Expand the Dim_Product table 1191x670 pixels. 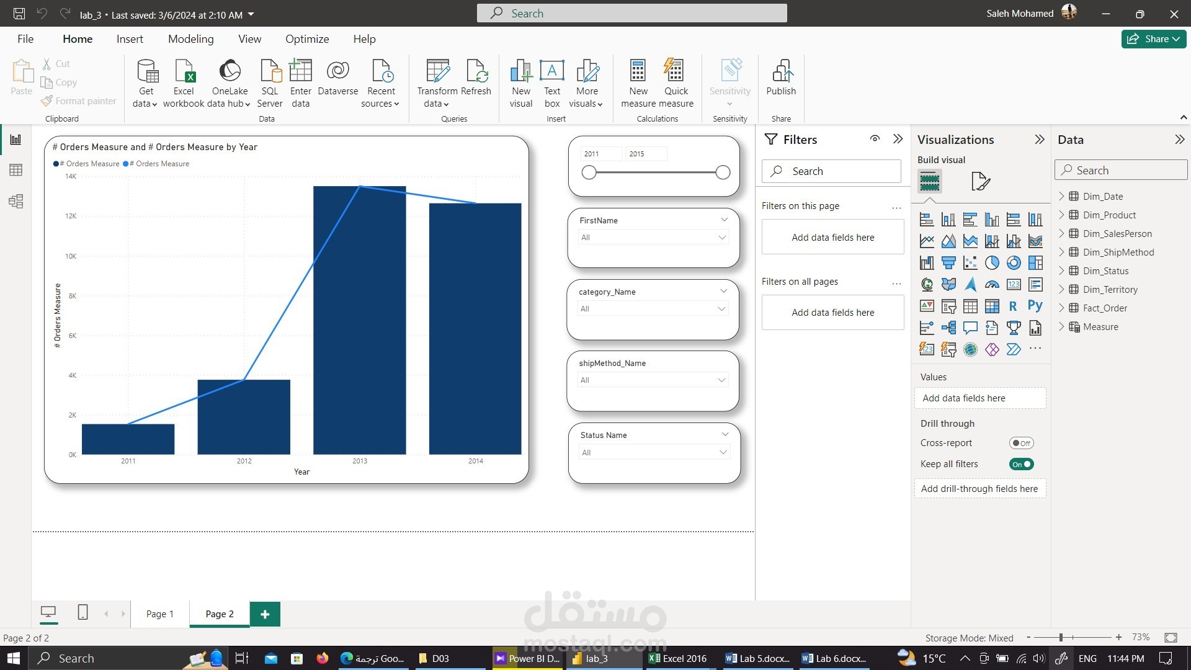coord(1061,215)
